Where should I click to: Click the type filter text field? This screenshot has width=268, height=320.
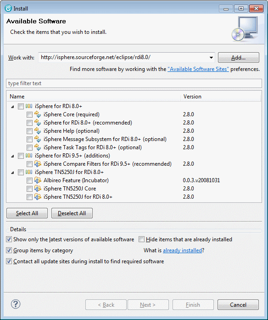(134, 83)
